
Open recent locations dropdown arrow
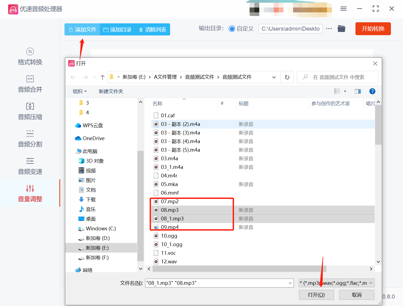94,77
